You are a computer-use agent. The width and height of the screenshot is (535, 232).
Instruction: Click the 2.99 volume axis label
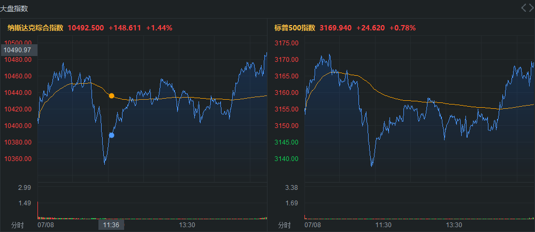pos(25,187)
